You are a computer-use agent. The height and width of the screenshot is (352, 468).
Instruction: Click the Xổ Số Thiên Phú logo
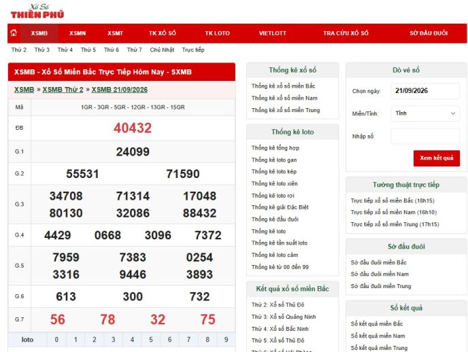(x=37, y=12)
